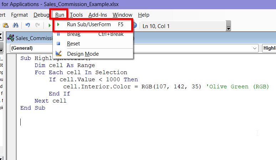Click the Redo toolbar icon
The width and height of the screenshot is (276, 160).
(x=37, y=26)
